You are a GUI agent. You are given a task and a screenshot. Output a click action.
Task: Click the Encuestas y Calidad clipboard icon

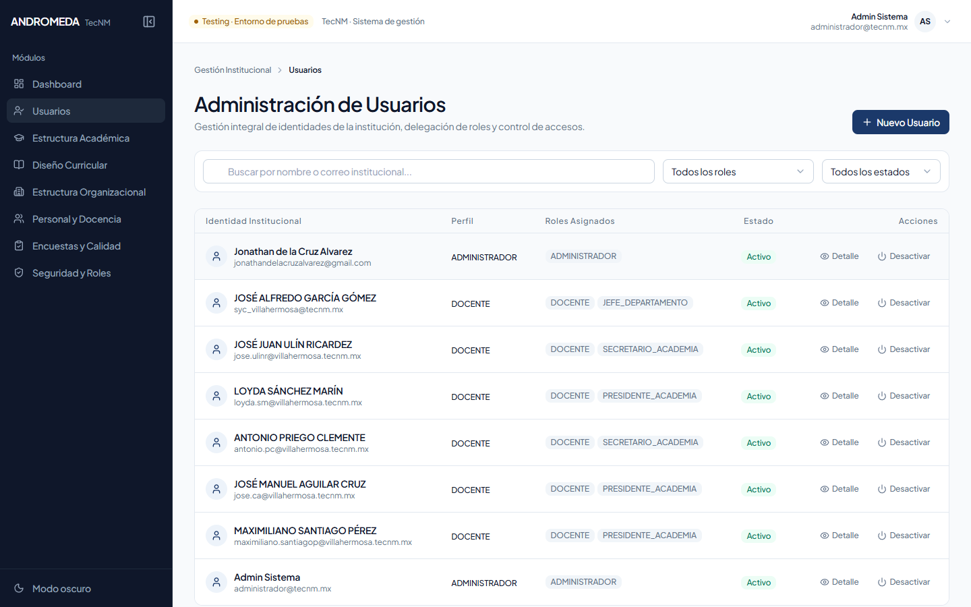click(x=19, y=245)
